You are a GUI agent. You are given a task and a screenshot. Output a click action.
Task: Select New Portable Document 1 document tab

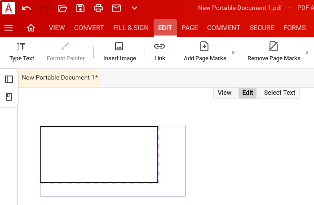[59, 78]
